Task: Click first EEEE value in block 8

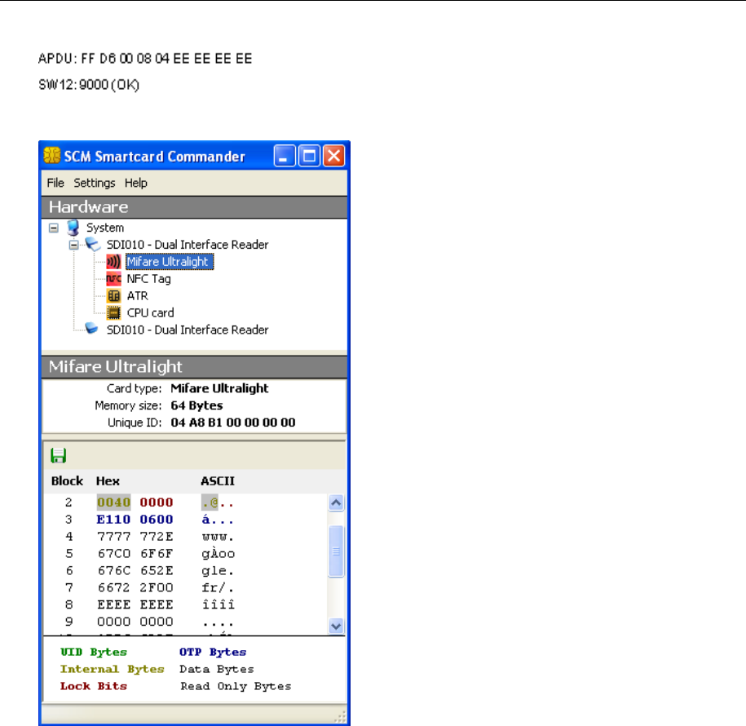Action: [x=113, y=604]
